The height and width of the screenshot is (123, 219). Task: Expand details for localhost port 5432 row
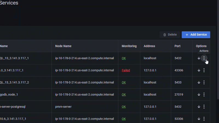pos(199,58)
